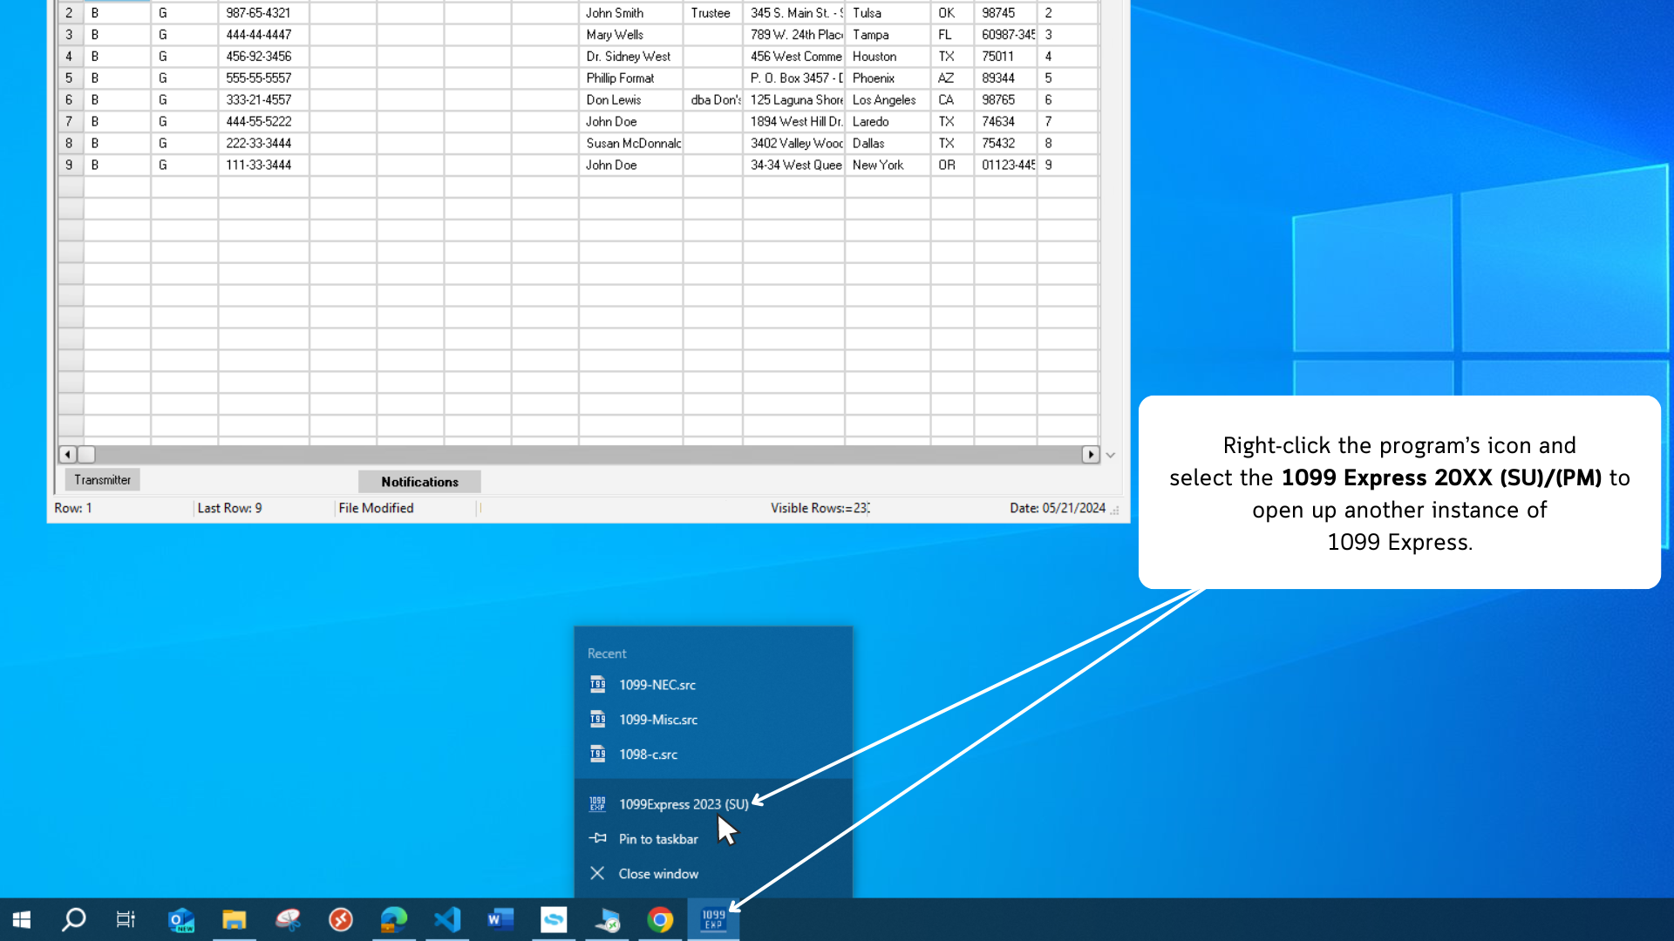Launch Visual Studio Code from the taskbar
The image size is (1674, 941).
pyautogui.click(x=447, y=919)
